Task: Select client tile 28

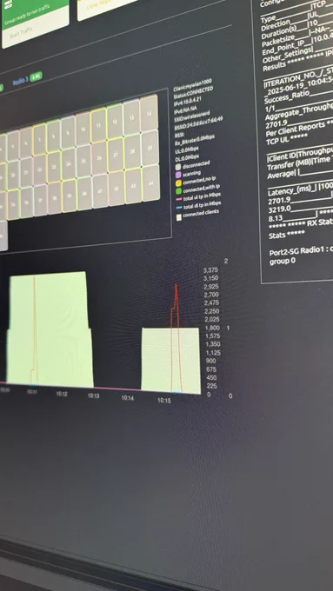Action: [x=132, y=151]
